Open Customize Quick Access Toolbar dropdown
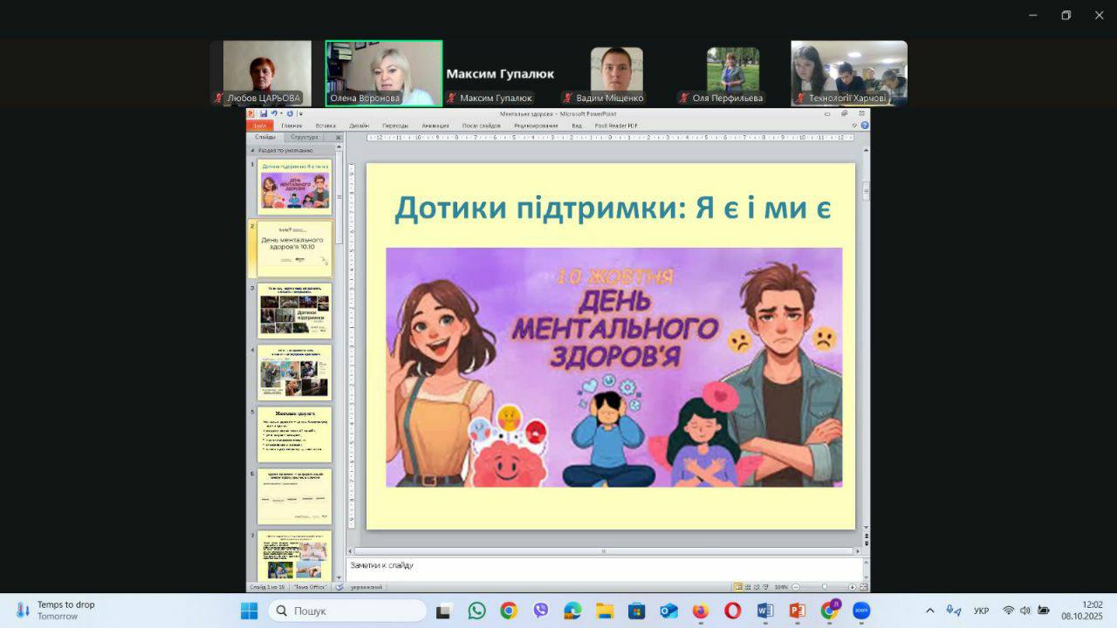Screen dimensions: 1117x628 [300, 113]
